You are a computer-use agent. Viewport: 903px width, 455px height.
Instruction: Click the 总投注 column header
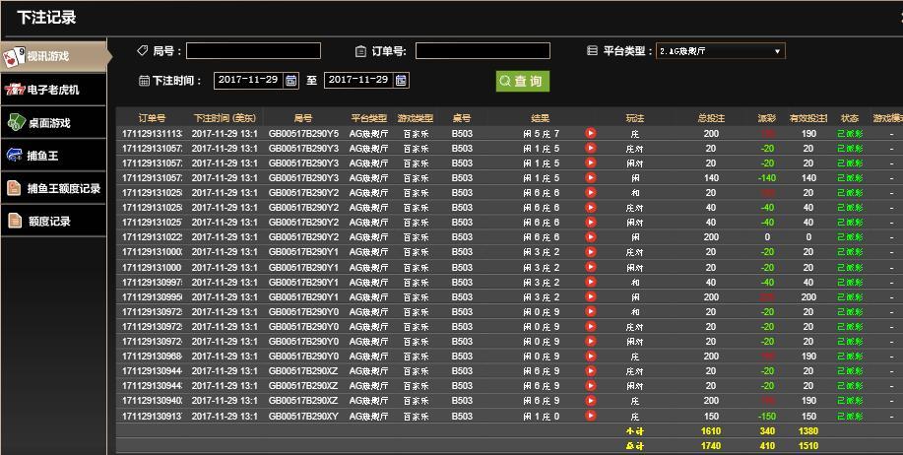click(x=710, y=118)
